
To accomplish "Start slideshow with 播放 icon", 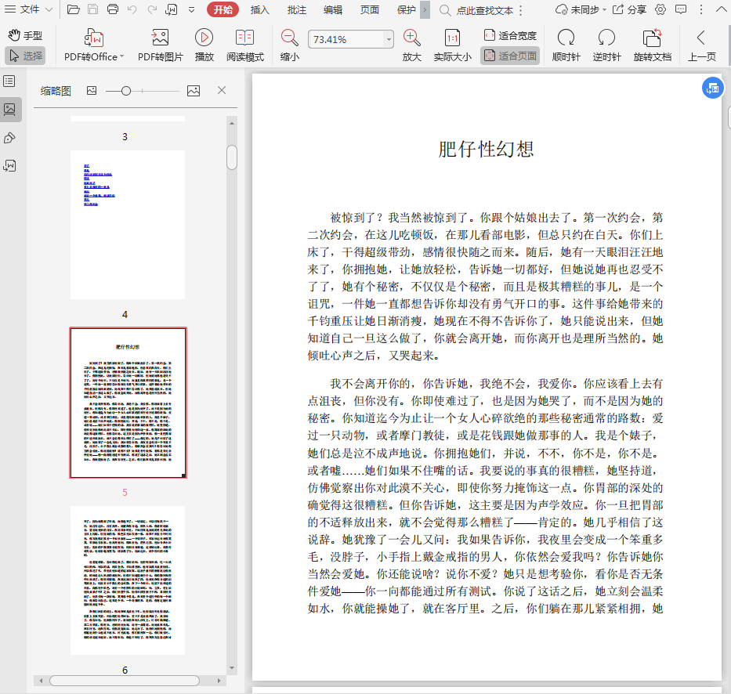I will (204, 38).
